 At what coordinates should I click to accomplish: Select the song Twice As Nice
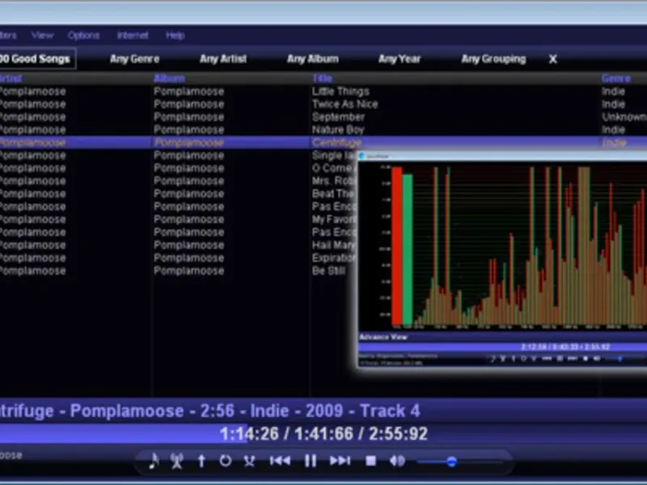click(345, 104)
